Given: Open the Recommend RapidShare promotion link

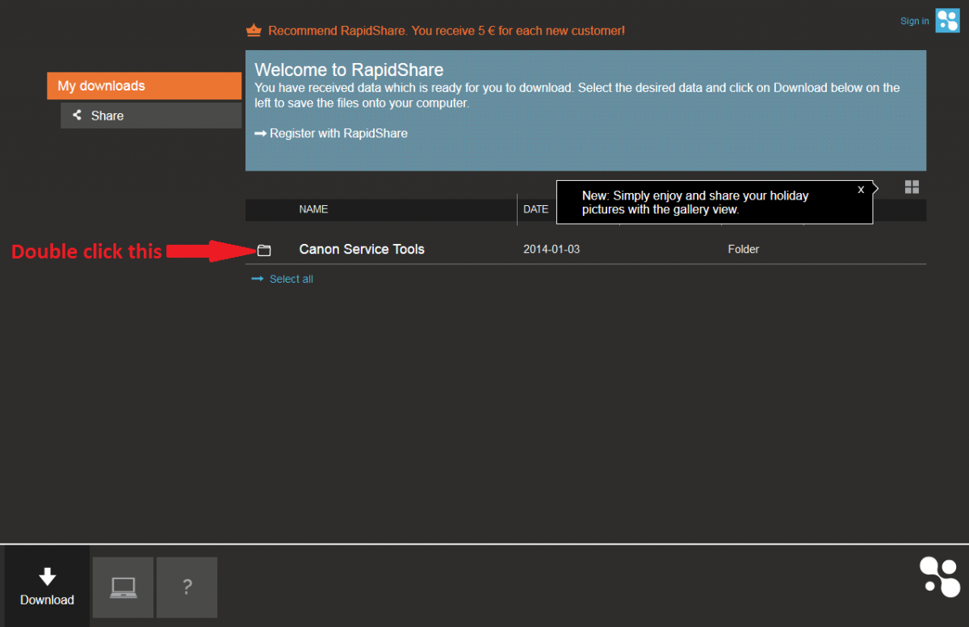Looking at the screenshot, I should click(446, 31).
